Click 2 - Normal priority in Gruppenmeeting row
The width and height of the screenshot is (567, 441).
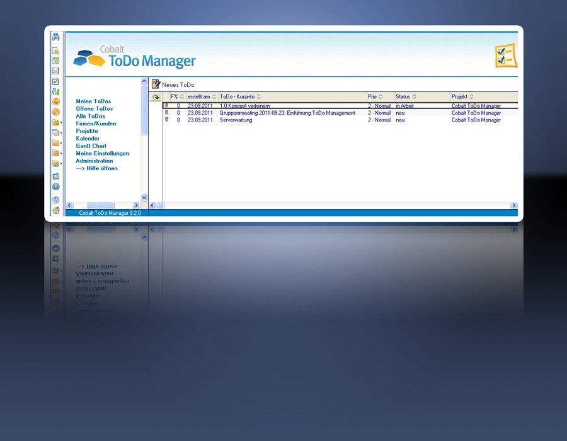(379, 113)
